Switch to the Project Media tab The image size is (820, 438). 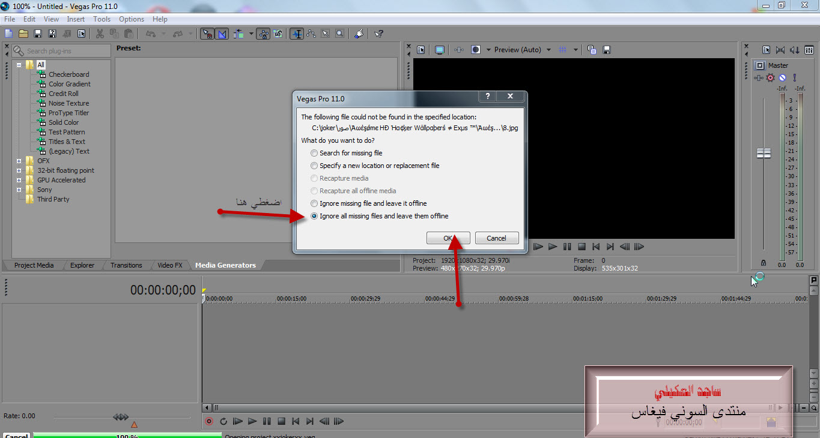(x=34, y=265)
